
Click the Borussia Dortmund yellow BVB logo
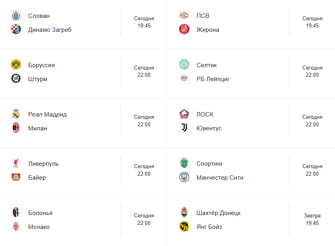coord(16,65)
